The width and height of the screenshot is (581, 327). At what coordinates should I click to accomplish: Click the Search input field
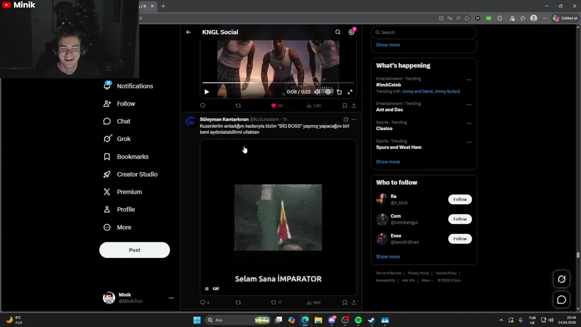424,32
